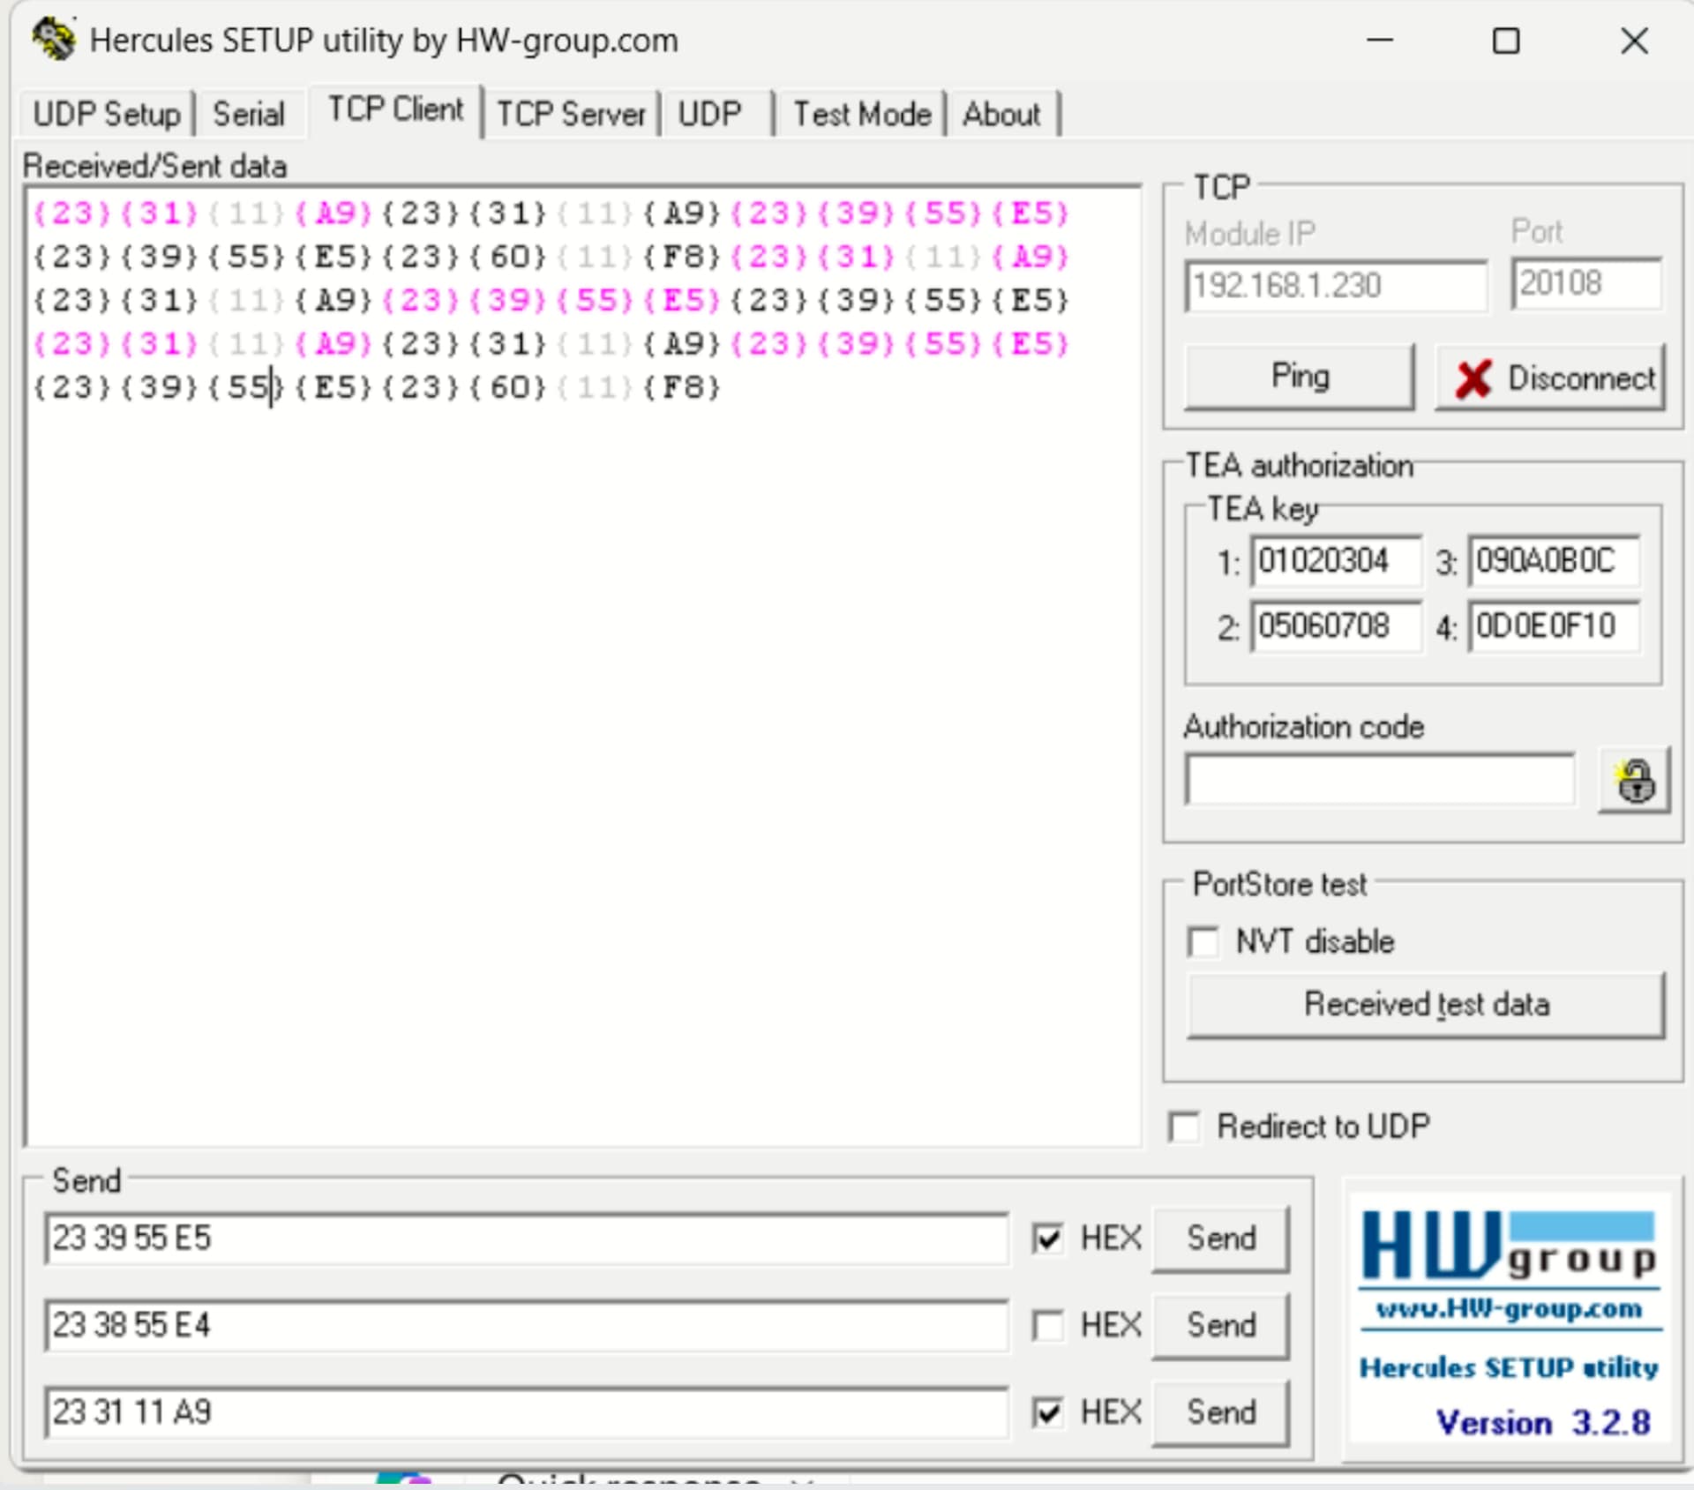Screen dimensions: 1694x1490
Task: Open the UDP Setup tab
Action: coord(106,115)
